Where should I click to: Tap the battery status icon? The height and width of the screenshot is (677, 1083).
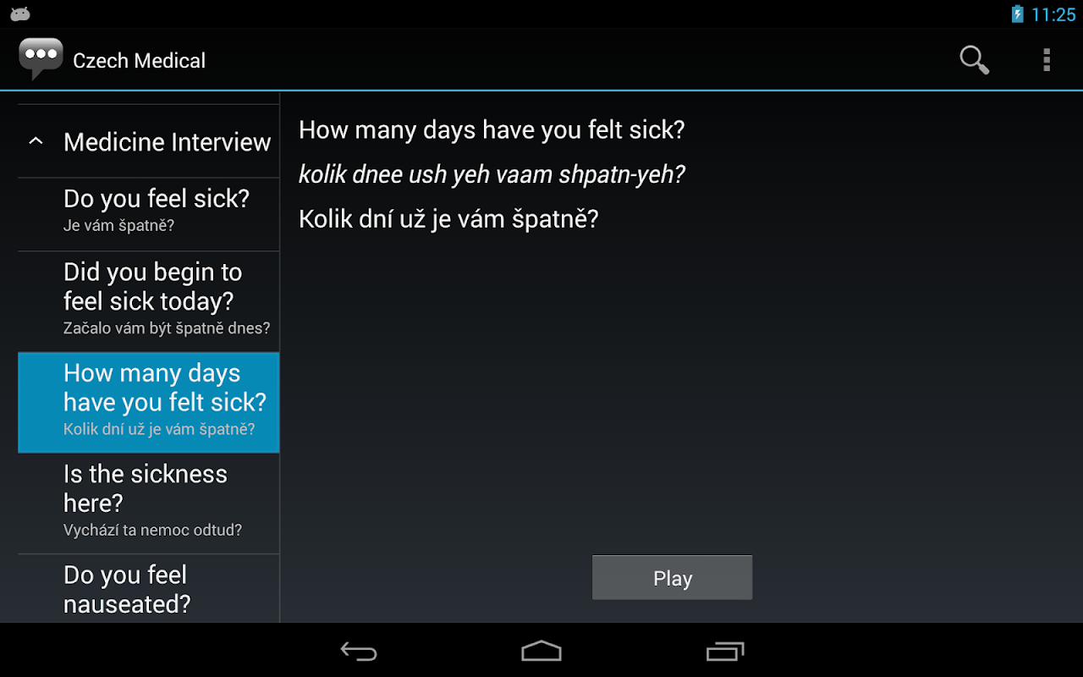[x=1017, y=14]
